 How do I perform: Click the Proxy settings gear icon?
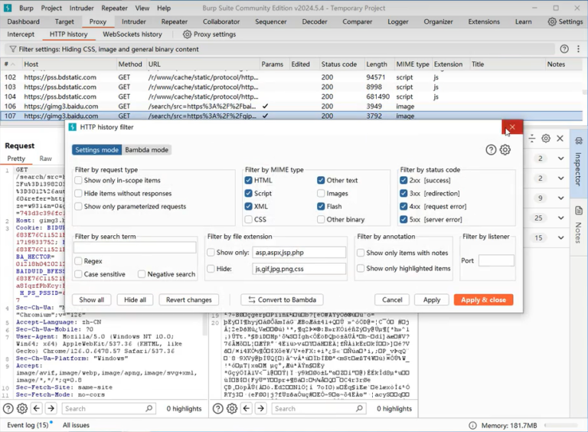click(x=187, y=34)
